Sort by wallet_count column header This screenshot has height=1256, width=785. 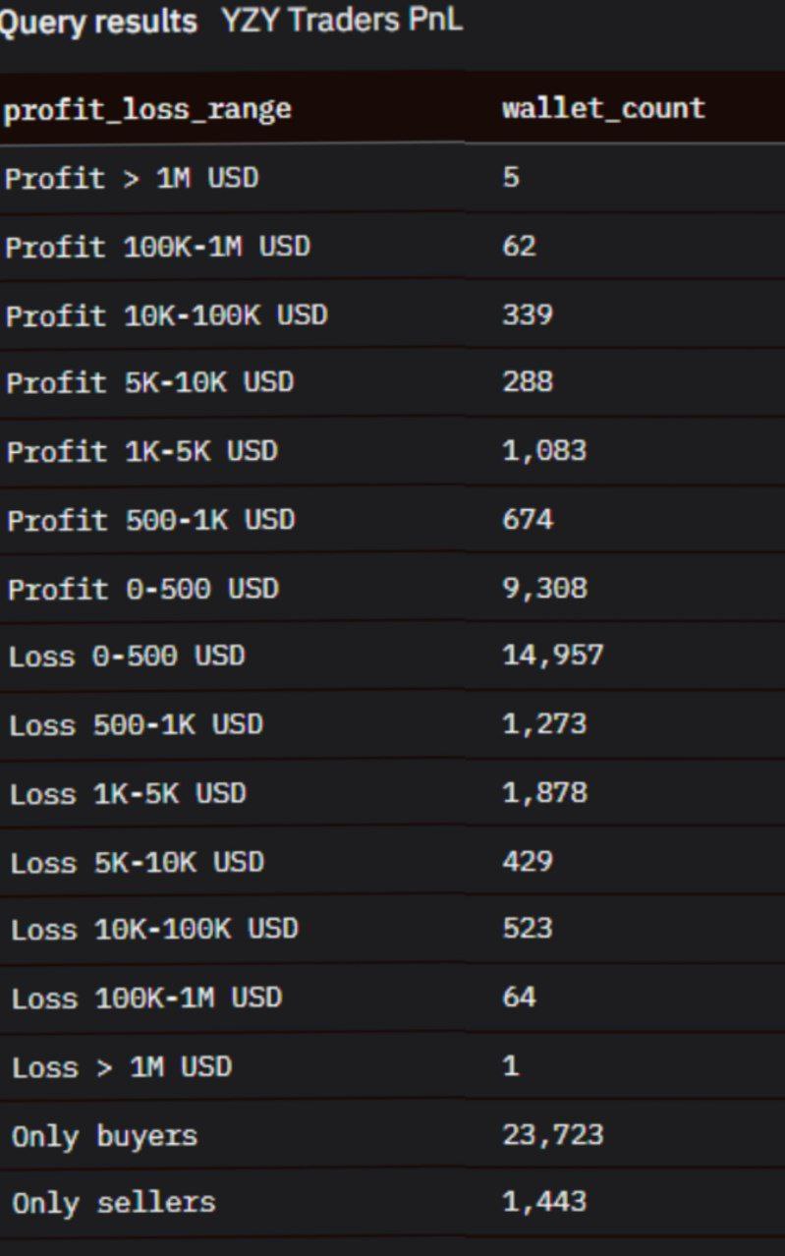tap(603, 108)
